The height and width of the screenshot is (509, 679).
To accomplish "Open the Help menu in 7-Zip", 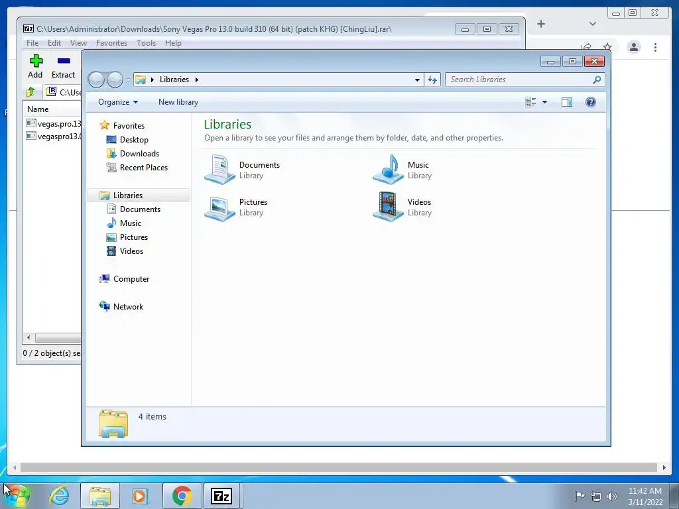I will [x=173, y=43].
